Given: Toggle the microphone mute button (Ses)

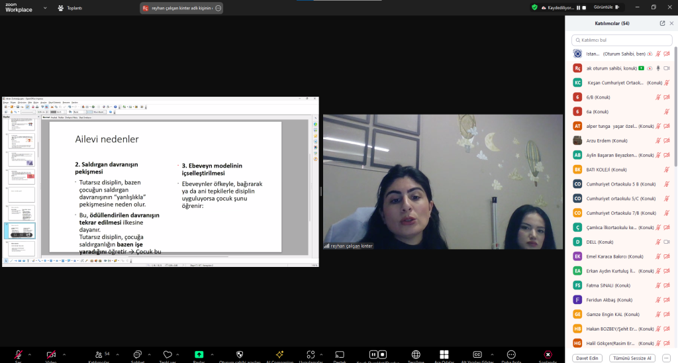Looking at the screenshot, I should coord(19,355).
